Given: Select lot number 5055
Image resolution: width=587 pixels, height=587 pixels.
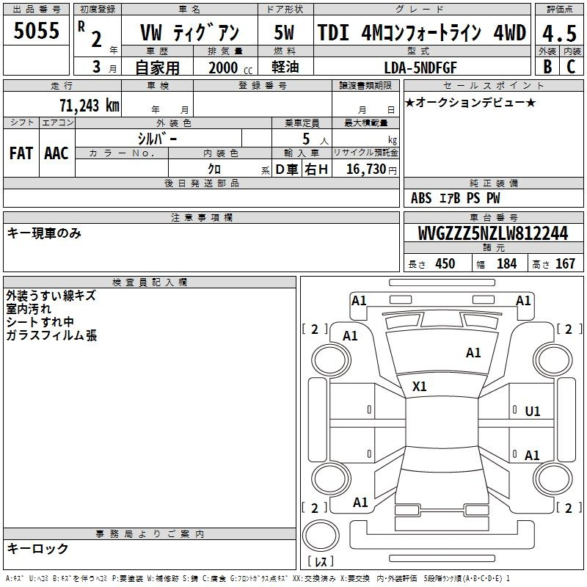Looking at the screenshot, I should click(x=37, y=31).
